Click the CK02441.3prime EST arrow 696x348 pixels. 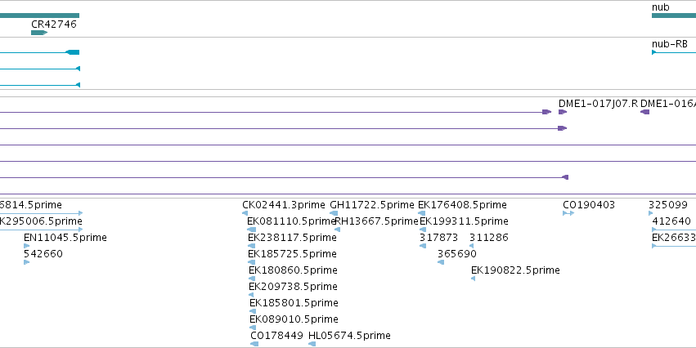coord(245,213)
